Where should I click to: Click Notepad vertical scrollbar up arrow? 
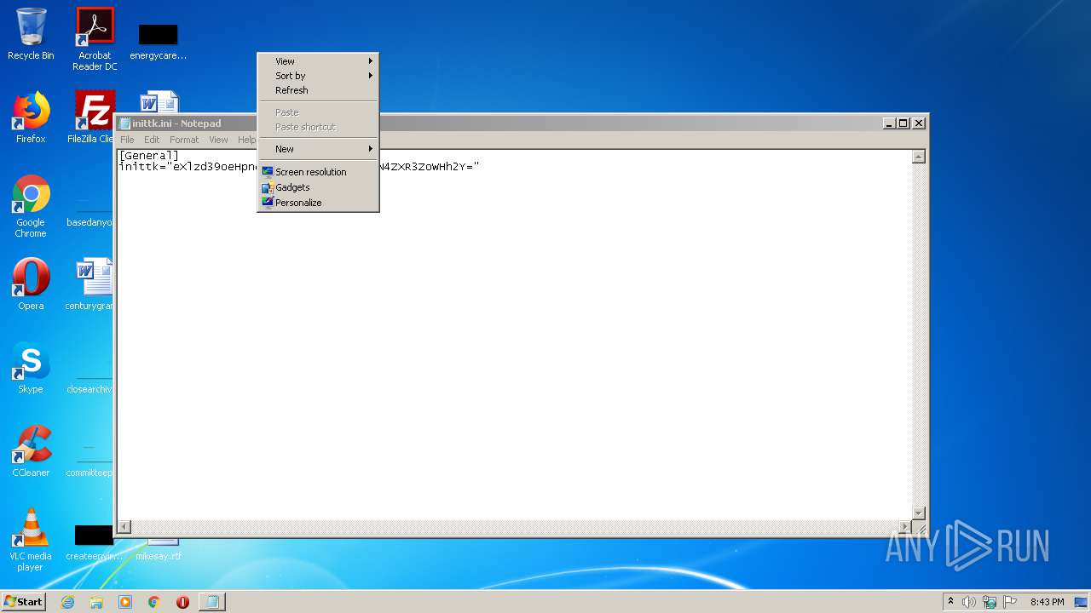click(918, 157)
